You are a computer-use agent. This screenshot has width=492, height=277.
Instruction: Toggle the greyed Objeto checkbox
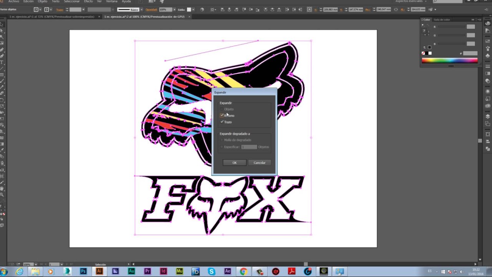coord(222,109)
